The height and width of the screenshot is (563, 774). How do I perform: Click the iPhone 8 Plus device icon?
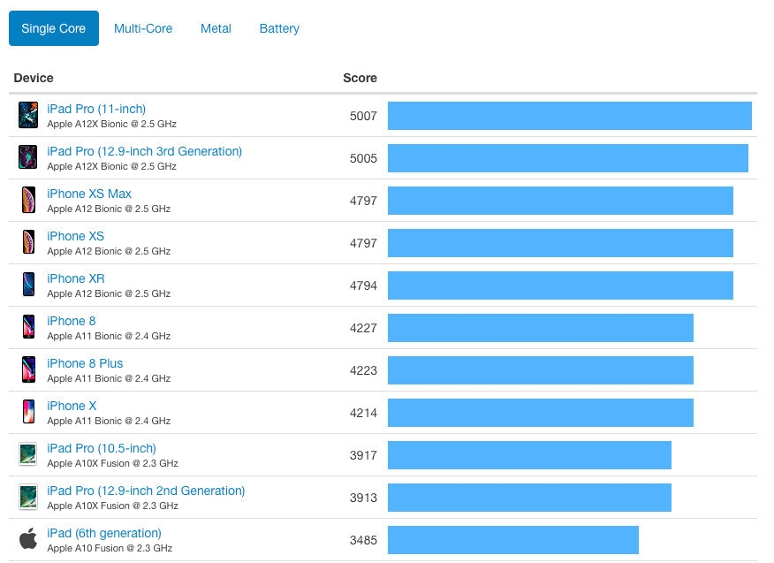28,369
